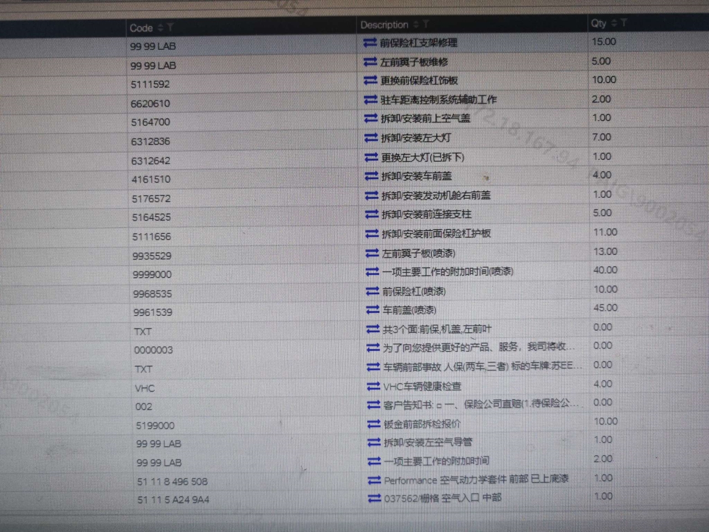The image size is (709, 532).
Task: Click the swap icon beside 车辆前部事故 人保
Action: [373, 367]
